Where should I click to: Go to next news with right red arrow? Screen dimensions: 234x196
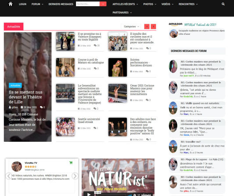pyautogui.click(x=153, y=26)
